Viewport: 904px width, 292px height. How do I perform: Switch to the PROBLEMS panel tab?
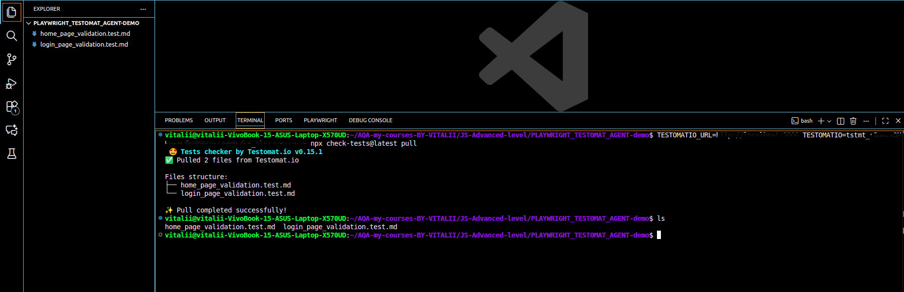179,120
